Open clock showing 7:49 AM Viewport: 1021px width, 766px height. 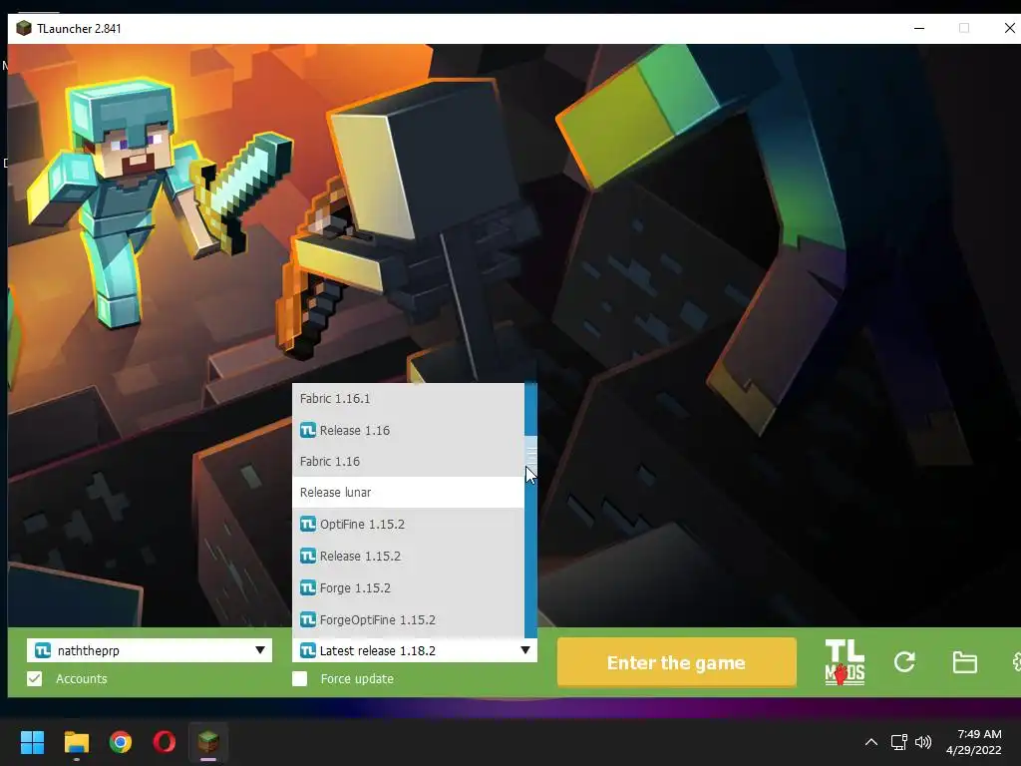pos(973,742)
